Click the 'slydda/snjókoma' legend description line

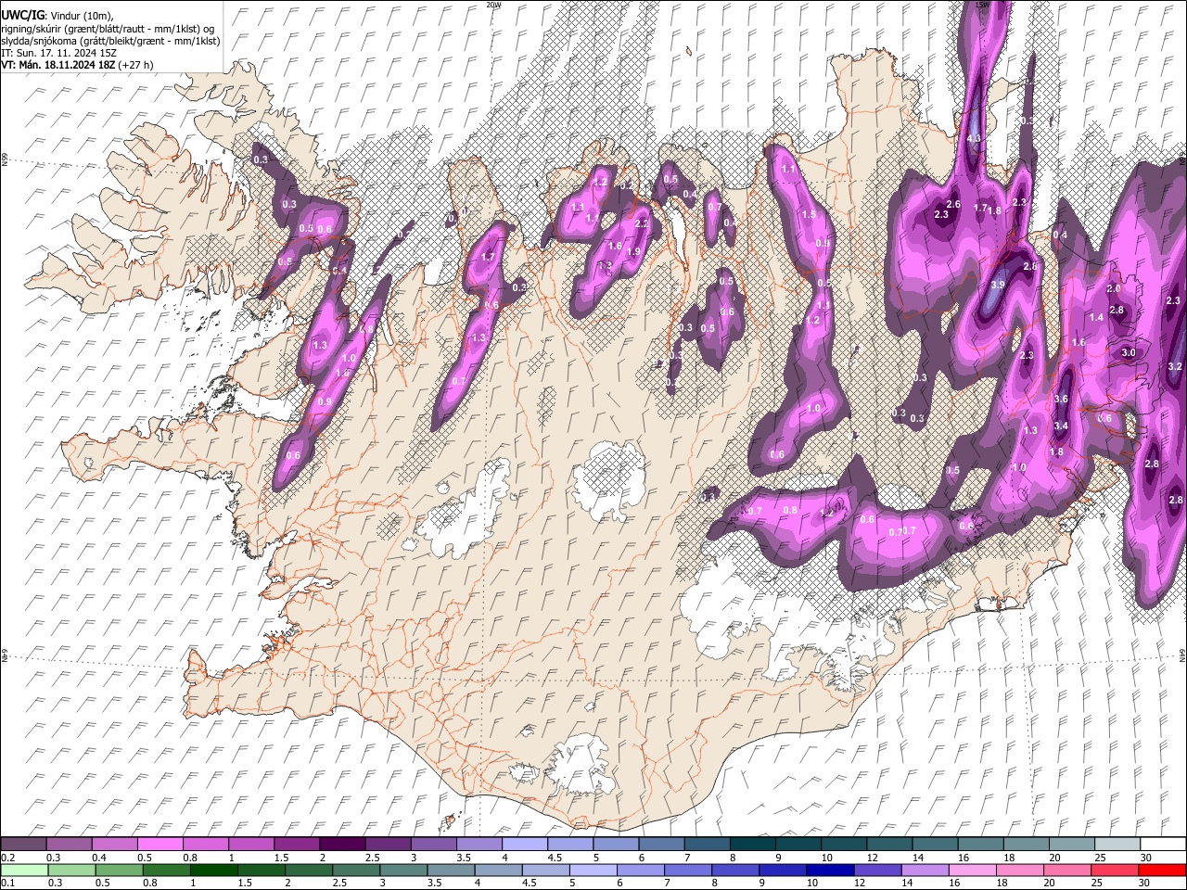(111, 41)
